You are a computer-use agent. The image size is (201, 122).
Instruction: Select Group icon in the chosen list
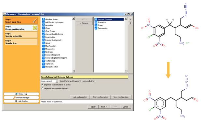point(96,25)
